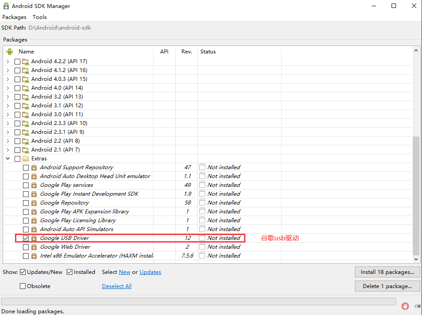Click the Android 4.1.2 (API 16) folder icon
This screenshot has height=315, width=422.
point(26,71)
